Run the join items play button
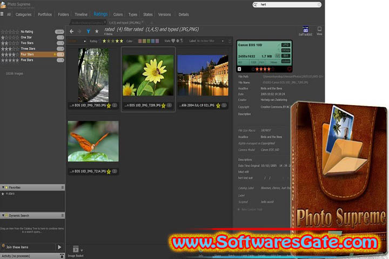 59,247
